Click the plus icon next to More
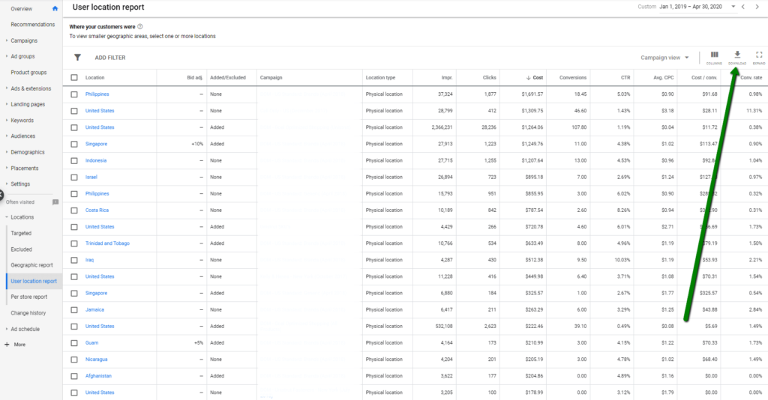Viewport: 768px width, 400px height. 7,345
